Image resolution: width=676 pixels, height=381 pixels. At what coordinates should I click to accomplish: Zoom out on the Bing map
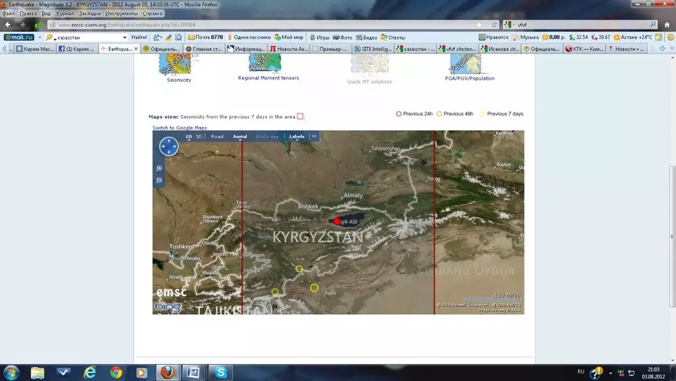pos(159,180)
